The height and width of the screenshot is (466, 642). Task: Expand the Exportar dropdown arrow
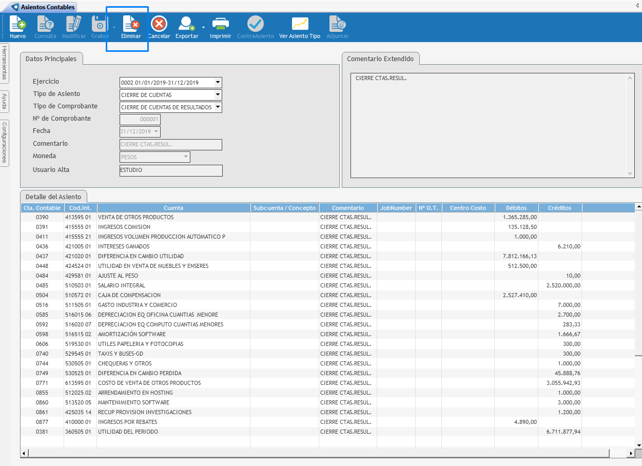pyautogui.click(x=204, y=27)
